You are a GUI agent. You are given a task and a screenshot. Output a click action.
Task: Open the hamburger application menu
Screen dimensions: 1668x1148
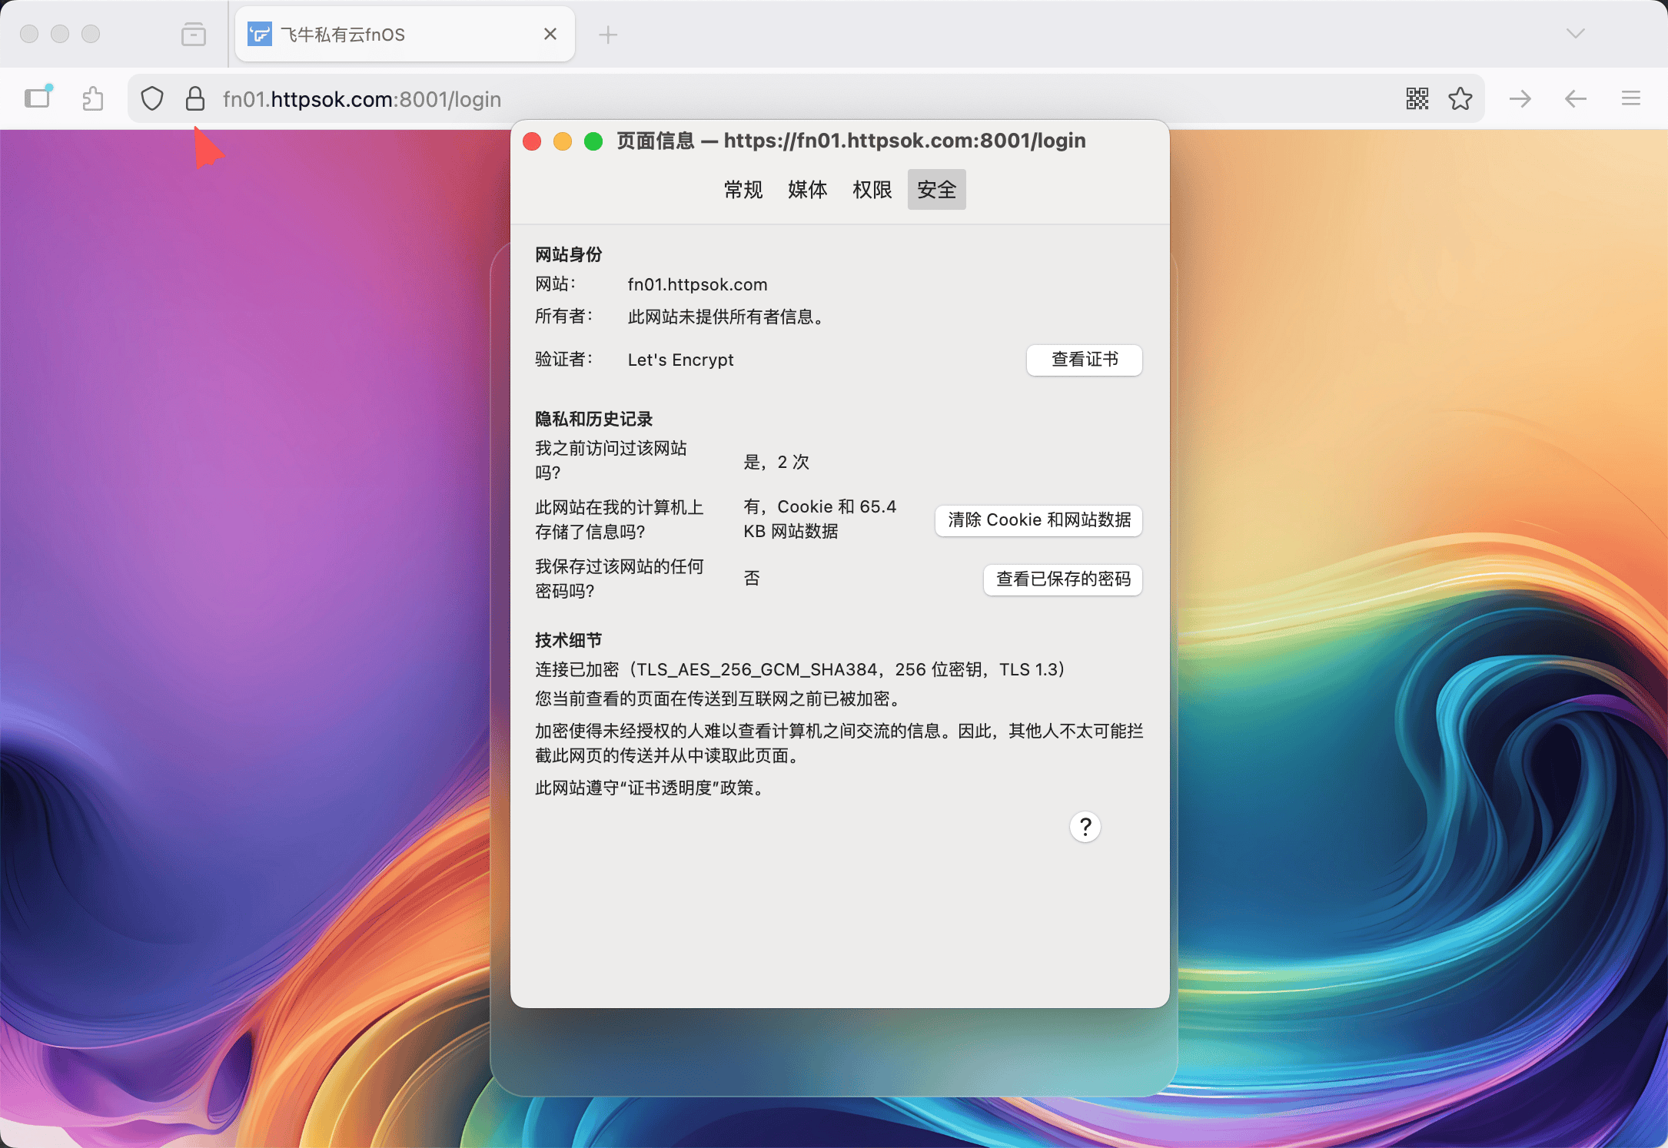[1630, 99]
